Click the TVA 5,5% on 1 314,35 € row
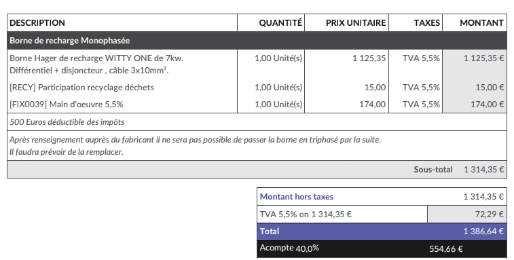Image resolution: width=514 pixels, height=260 pixels. click(x=382, y=215)
